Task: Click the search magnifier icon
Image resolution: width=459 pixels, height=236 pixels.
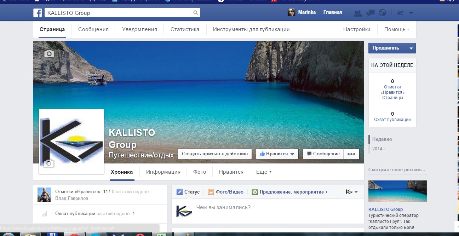Action: (195, 13)
